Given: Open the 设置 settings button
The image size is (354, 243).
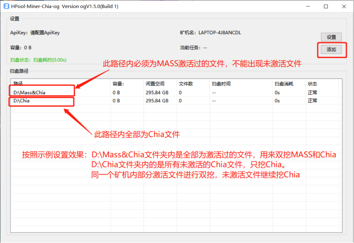Looking at the screenshot, I should [x=331, y=37].
